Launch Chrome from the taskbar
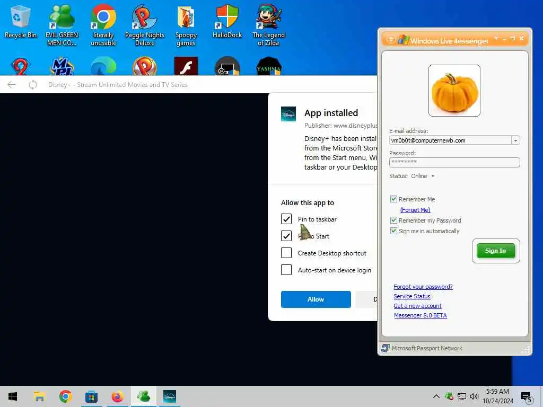This screenshot has width=543, height=407. tap(65, 396)
